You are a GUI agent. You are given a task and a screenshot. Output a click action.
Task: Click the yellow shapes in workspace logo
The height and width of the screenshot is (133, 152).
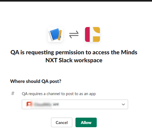(96, 34)
